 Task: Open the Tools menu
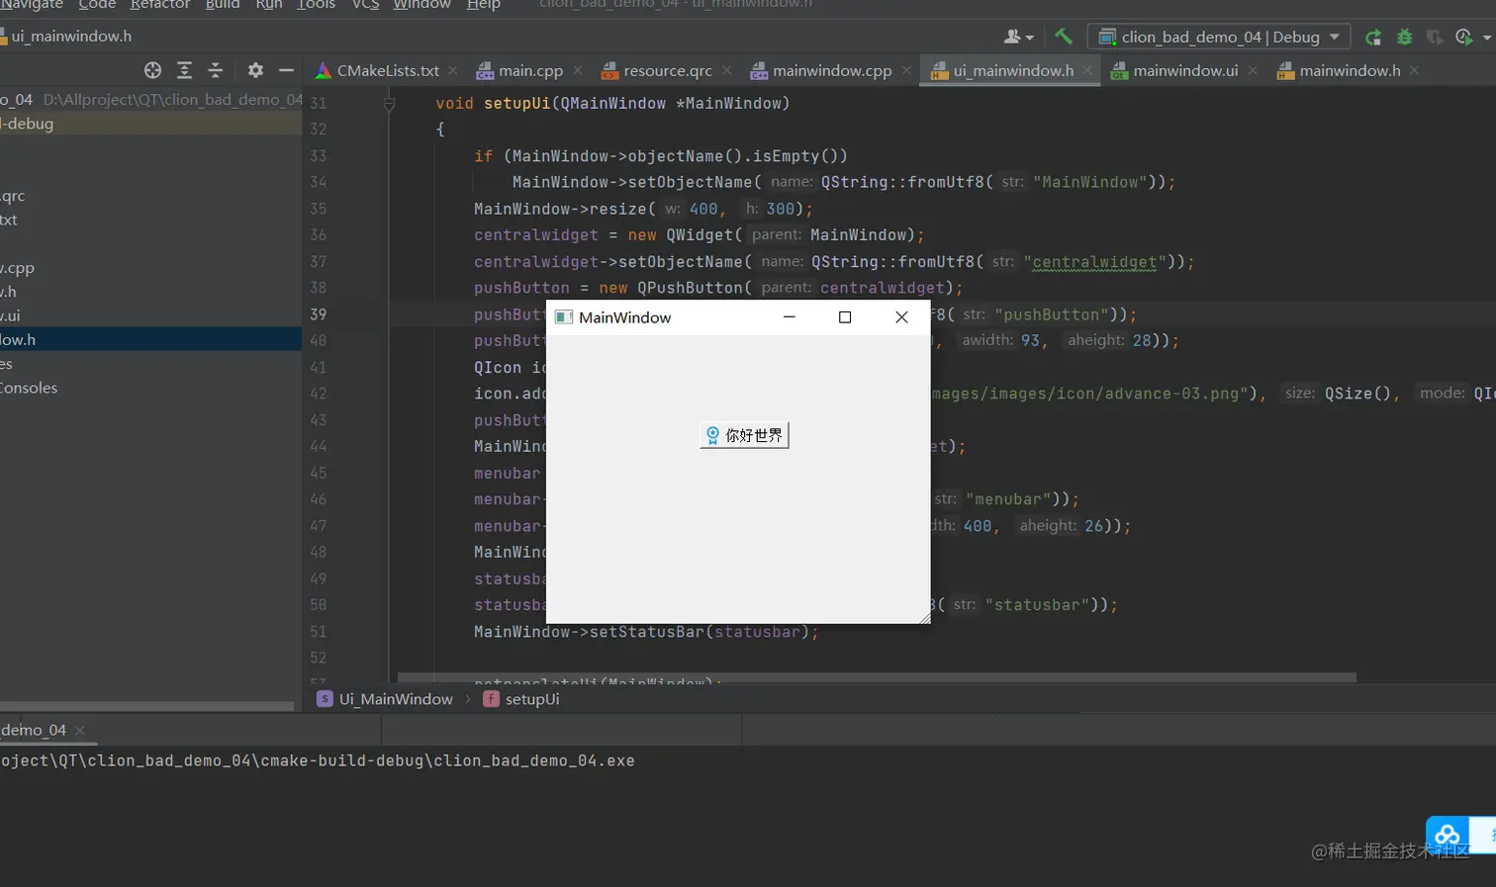pyautogui.click(x=317, y=5)
